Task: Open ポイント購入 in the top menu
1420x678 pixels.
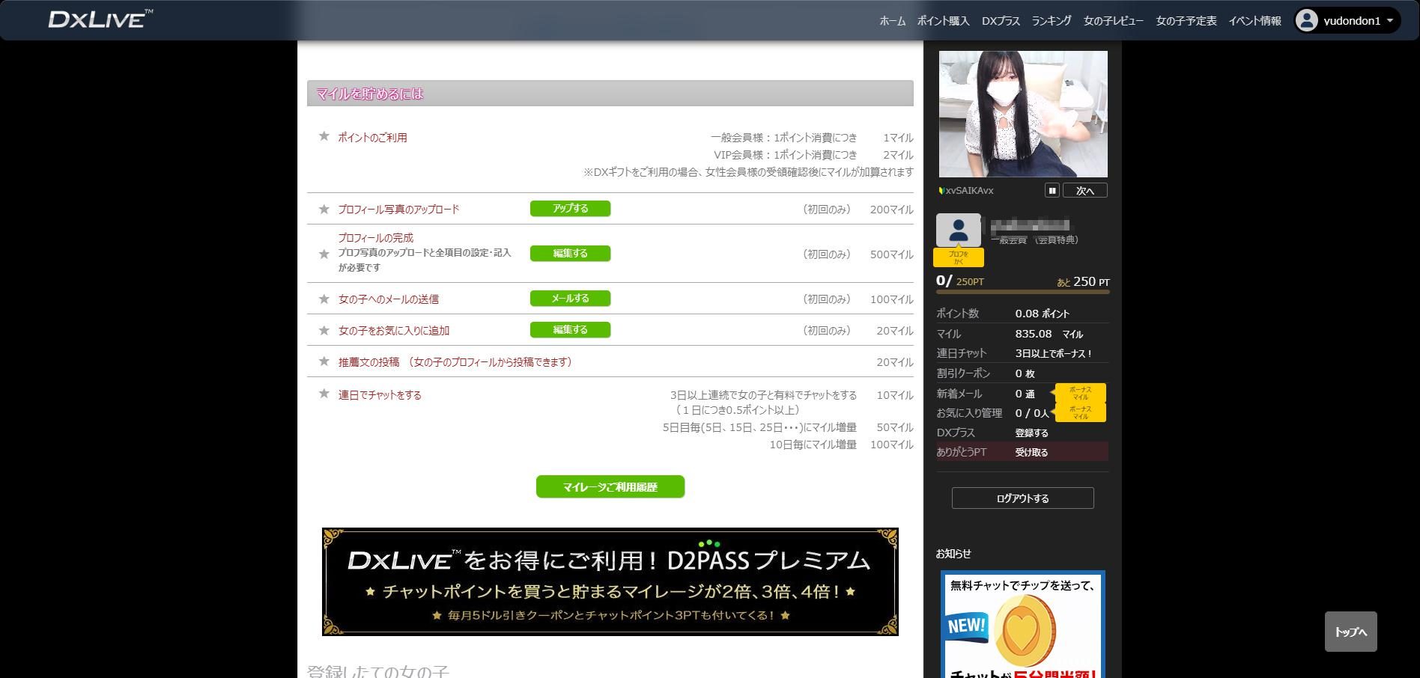Action: [x=943, y=21]
